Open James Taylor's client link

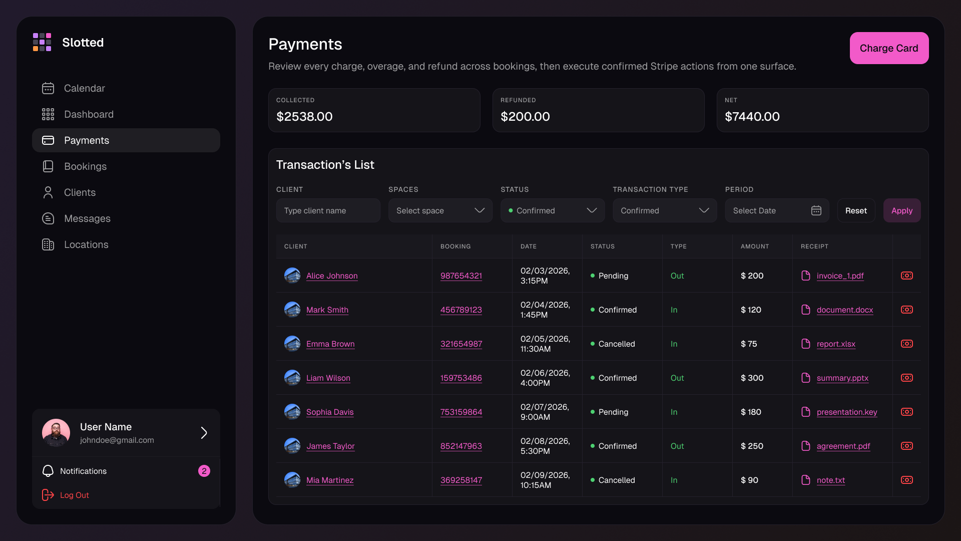click(330, 446)
